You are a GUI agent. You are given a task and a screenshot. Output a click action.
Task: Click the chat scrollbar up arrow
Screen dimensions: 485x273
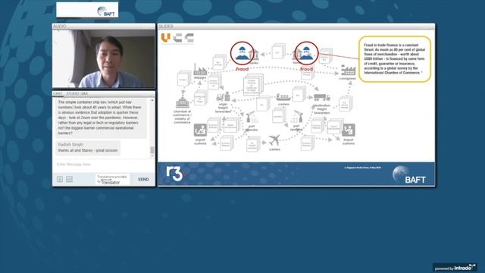[x=152, y=101]
